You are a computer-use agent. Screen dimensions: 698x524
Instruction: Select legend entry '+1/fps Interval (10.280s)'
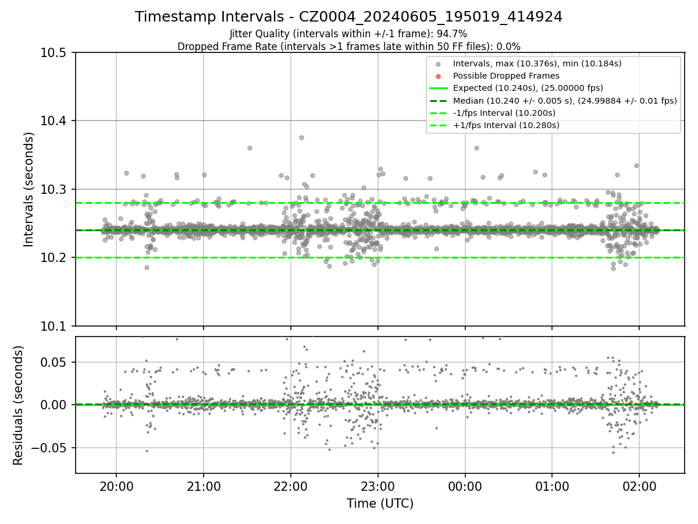point(506,125)
